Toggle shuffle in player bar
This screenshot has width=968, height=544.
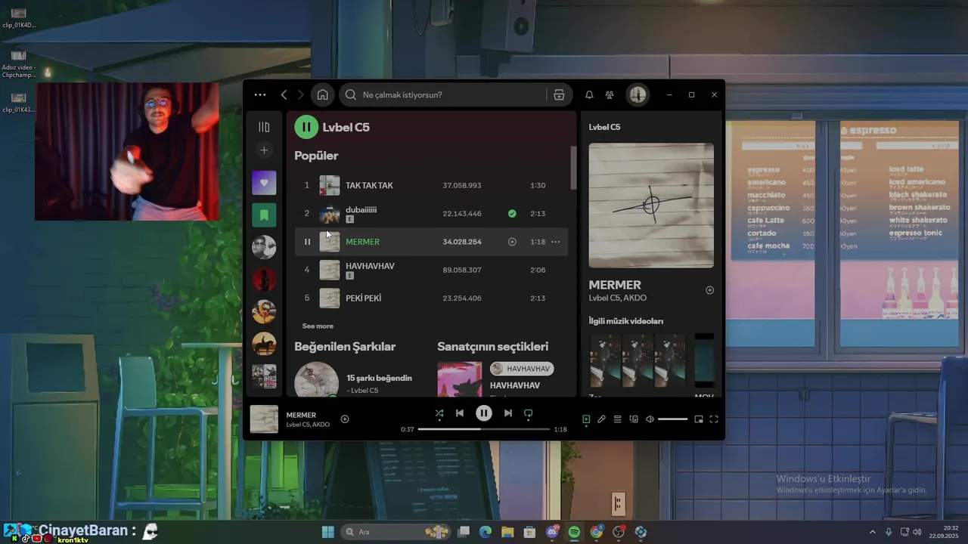click(x=439, y=413)
